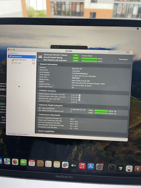The height and width of the screenshot is (188, 141).
Task: Click Data Units Written value 23 993 828
Action: (x=78, y=110)
